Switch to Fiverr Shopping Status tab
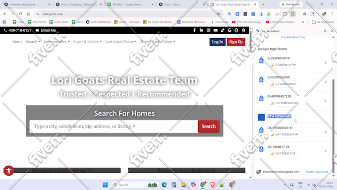The image size is (337, 190). pos(78,4)
